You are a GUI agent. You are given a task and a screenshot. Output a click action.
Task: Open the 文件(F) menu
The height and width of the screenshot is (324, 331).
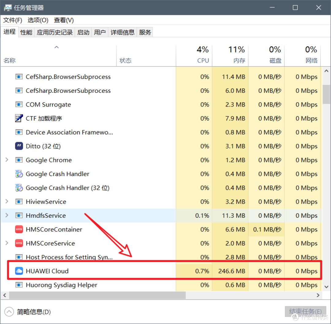(13, 20)
